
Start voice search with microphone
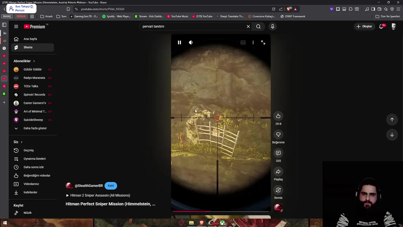pos(273,26)
